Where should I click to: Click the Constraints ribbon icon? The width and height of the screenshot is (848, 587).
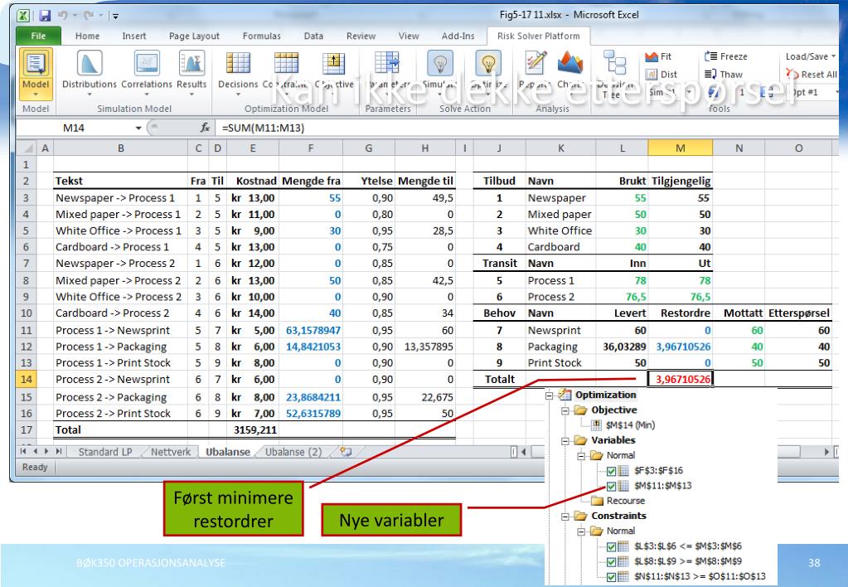pos(286,64)
